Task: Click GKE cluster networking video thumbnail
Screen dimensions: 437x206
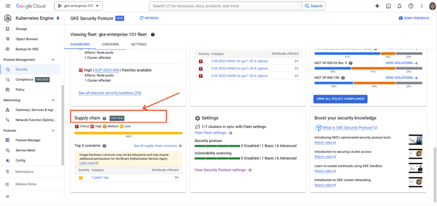Action: point(415,182)
